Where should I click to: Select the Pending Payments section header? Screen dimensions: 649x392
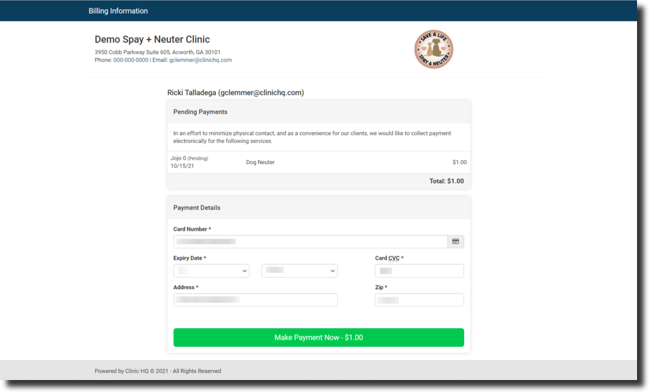point(200,112)
